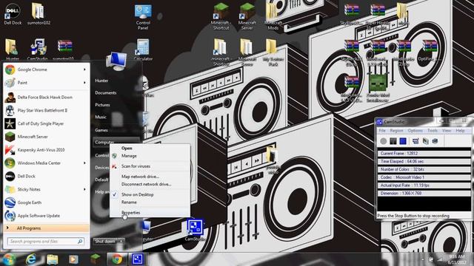Click the CamStudio record to AVI icon

425,141
